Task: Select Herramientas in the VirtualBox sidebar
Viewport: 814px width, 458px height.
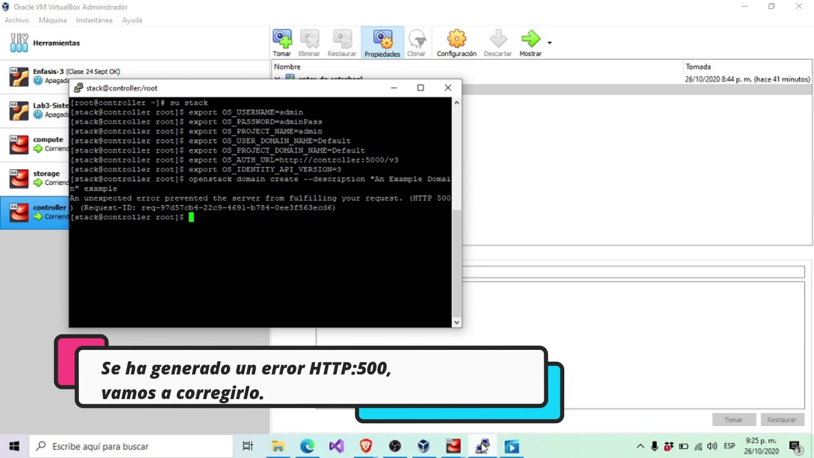Action: [x=135, y=43]
